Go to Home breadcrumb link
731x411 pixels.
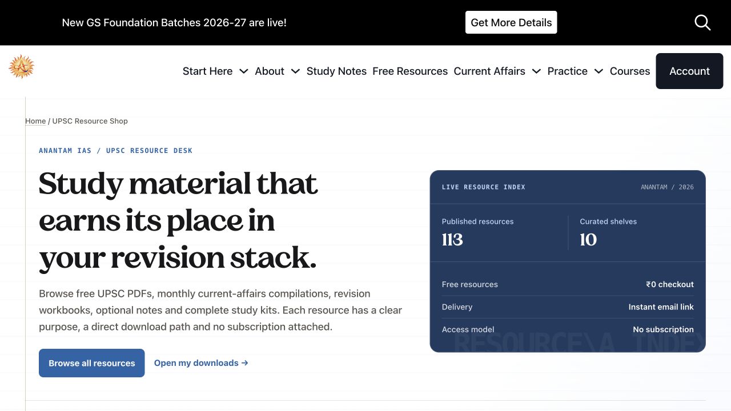click(35, 121)
